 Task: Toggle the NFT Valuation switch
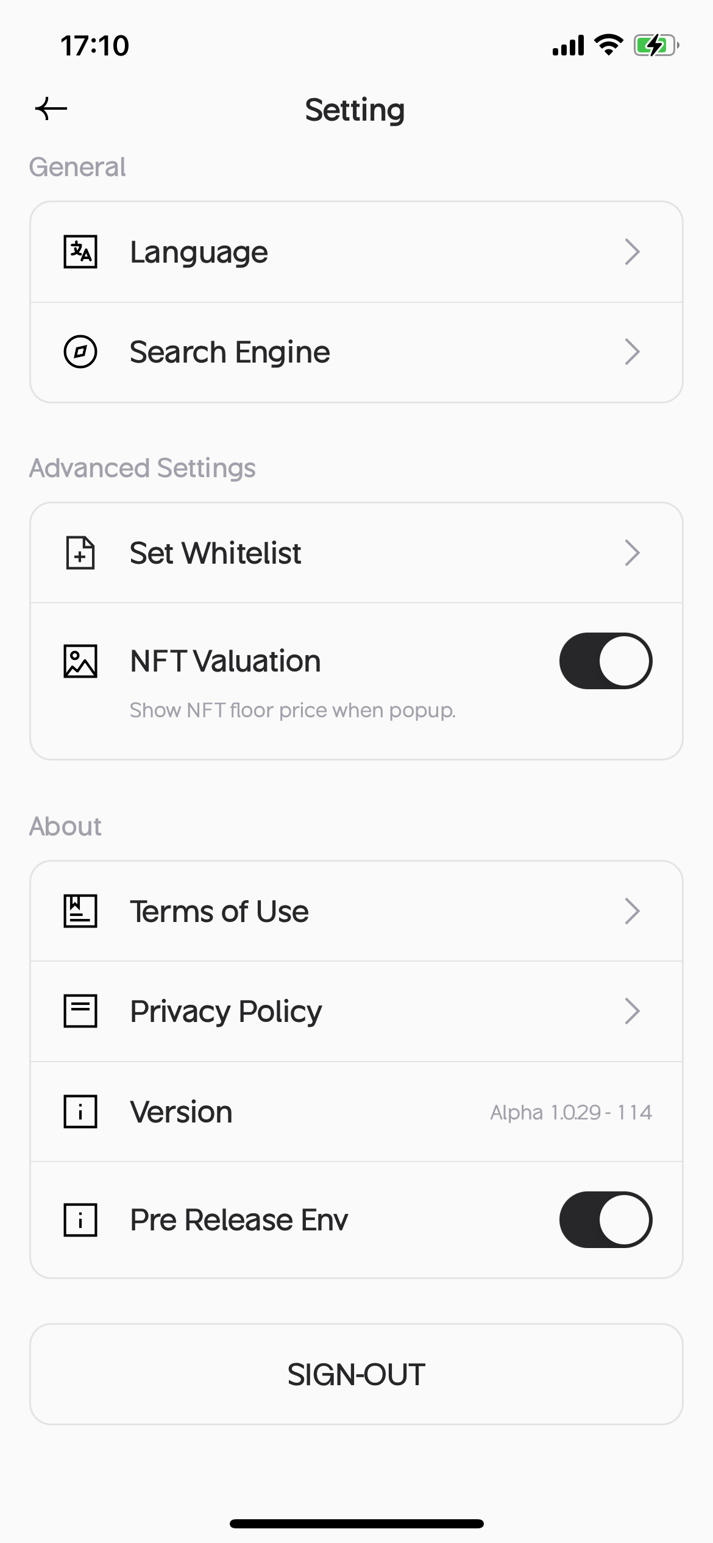click(x=606, y=661)
